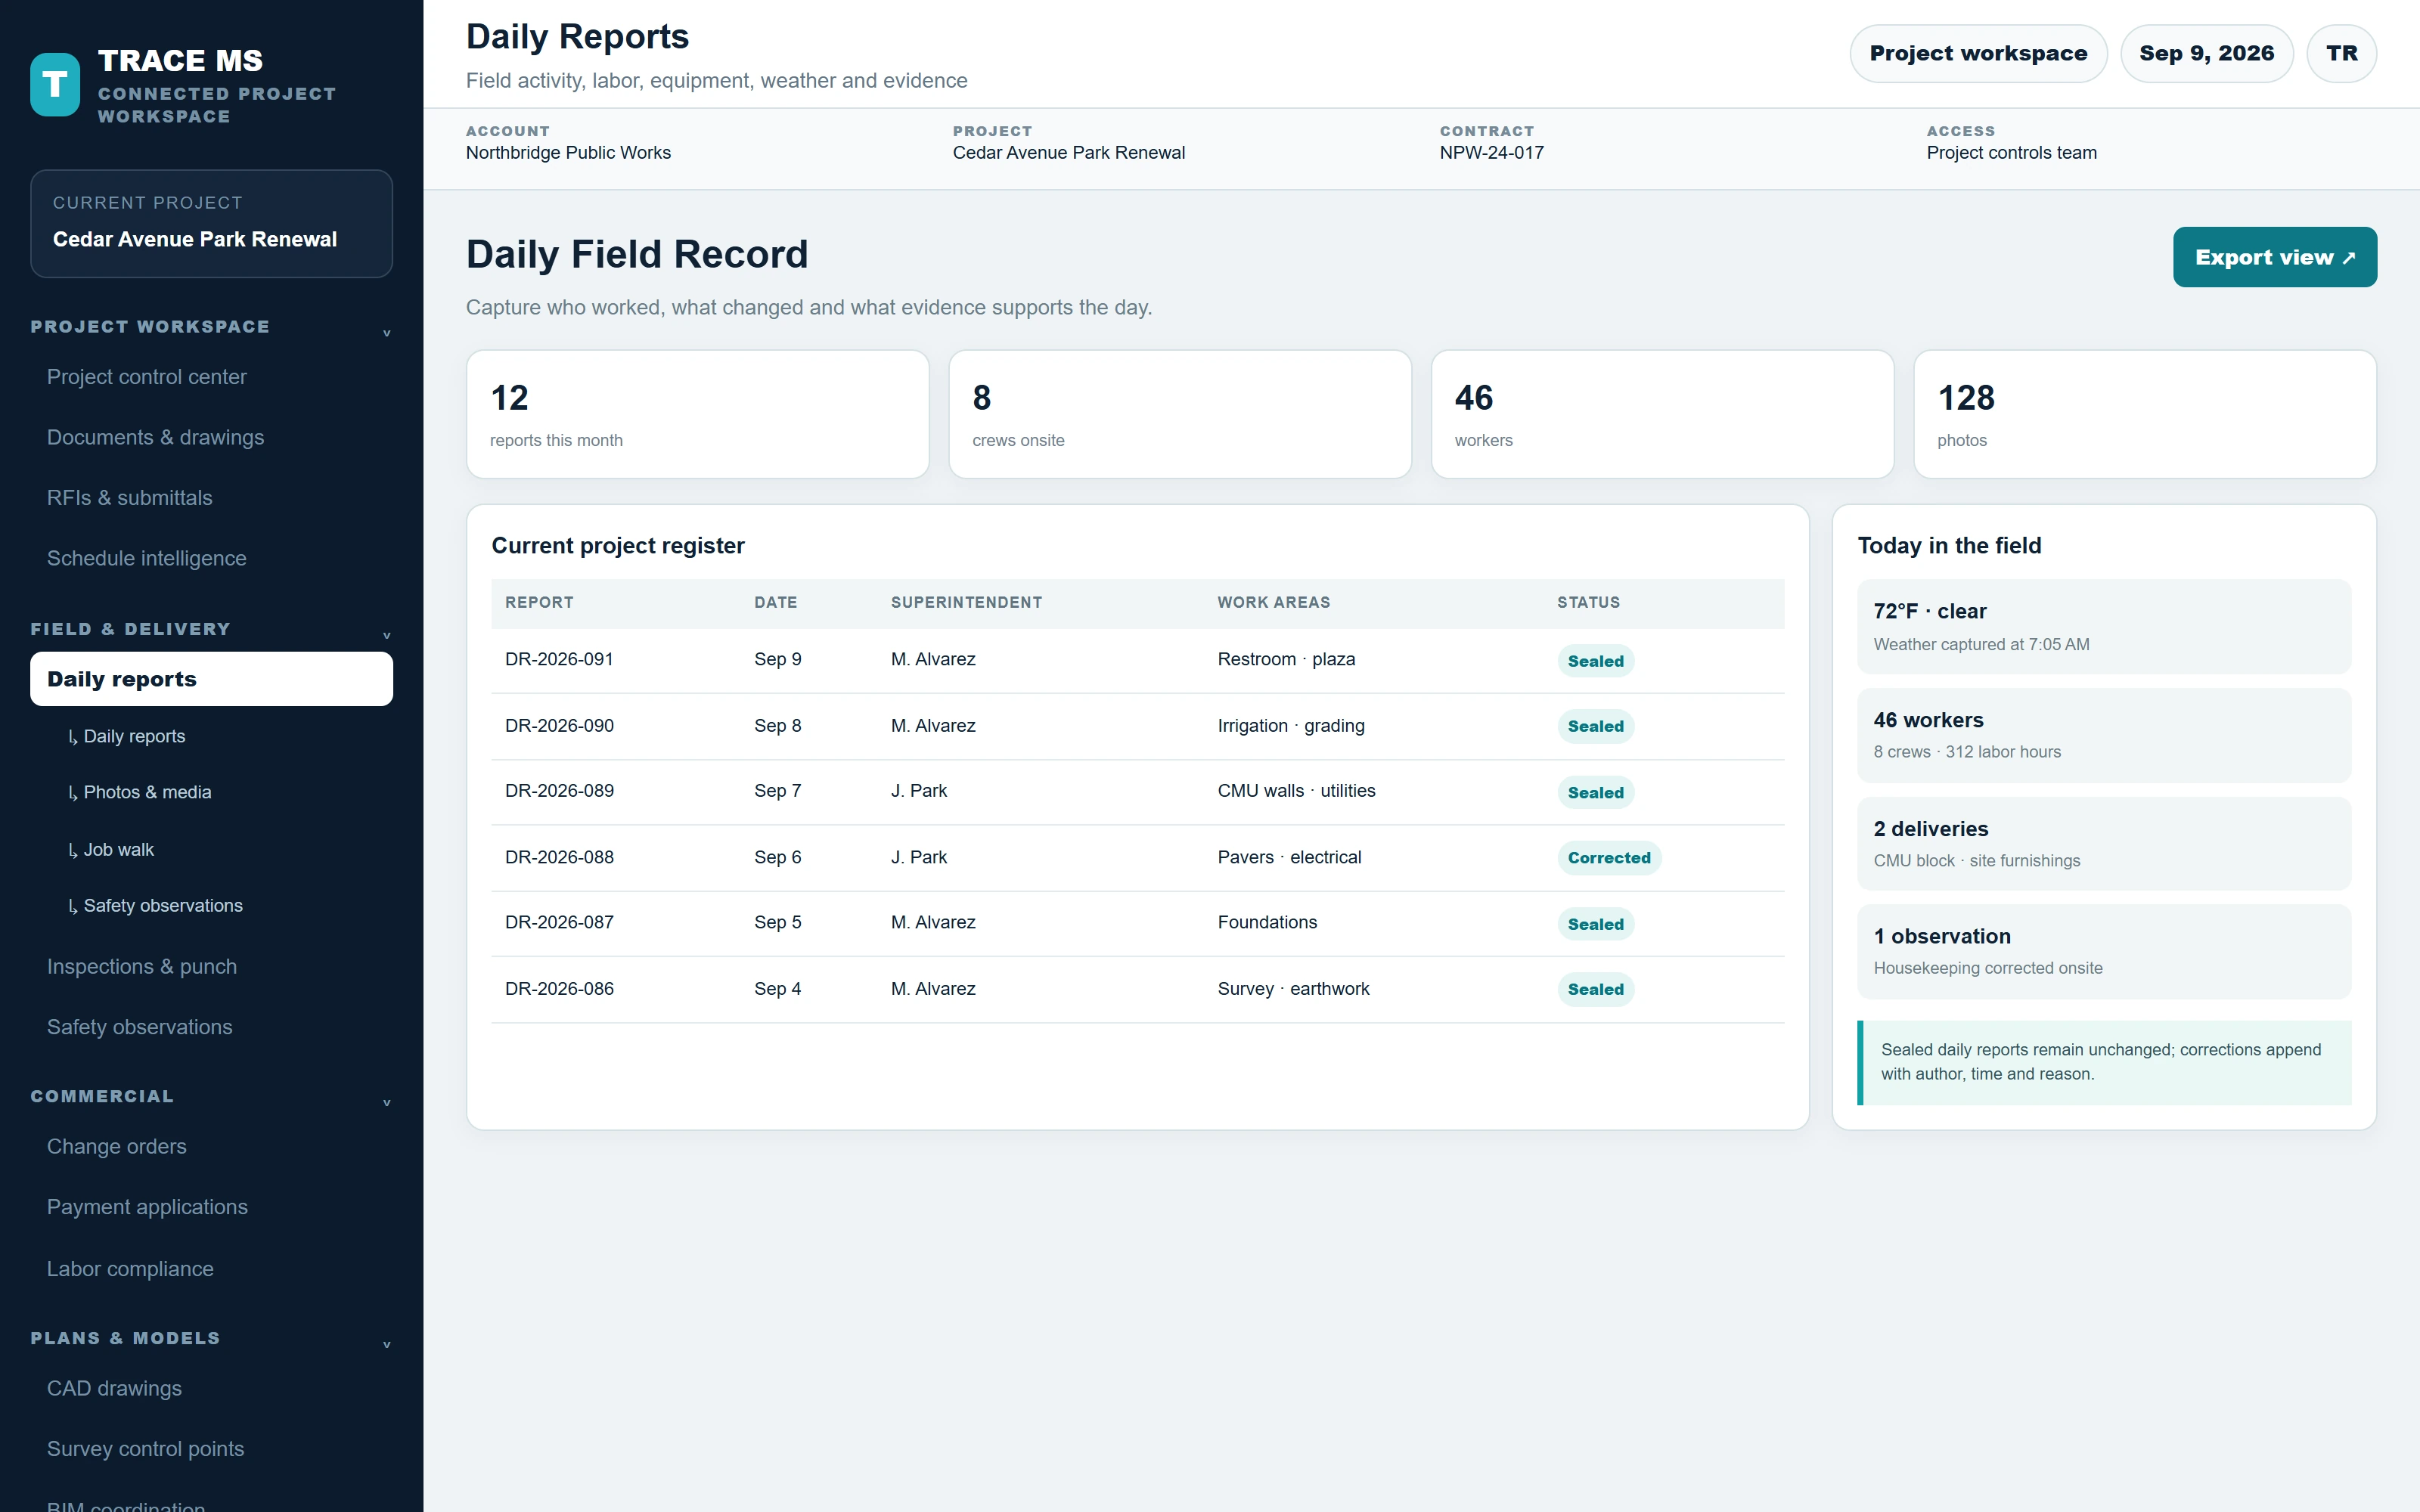
Task: Click the Corrected status badge
Action: coord(1609,858)
